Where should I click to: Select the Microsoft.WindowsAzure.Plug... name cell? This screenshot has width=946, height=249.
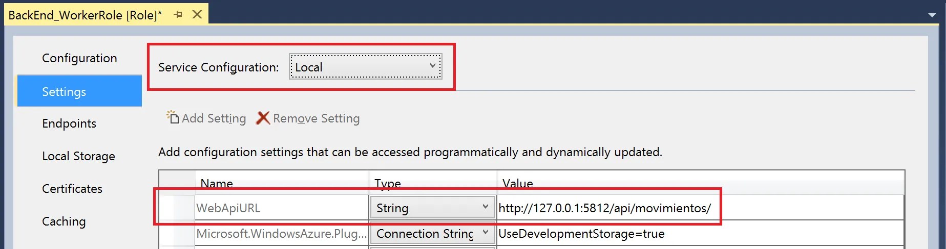[x=281, y=233]
